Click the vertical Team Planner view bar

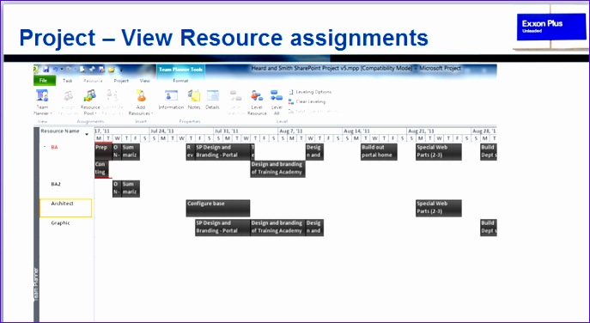[x=36, y=224]
